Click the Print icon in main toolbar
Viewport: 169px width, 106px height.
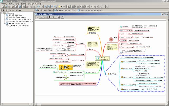13,7
